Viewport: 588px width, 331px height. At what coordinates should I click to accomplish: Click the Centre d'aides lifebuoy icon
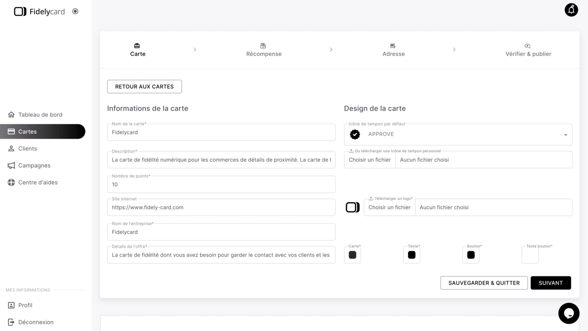coord(11,183)
